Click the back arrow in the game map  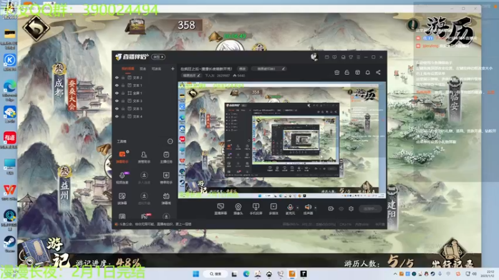tap(36, 29)
